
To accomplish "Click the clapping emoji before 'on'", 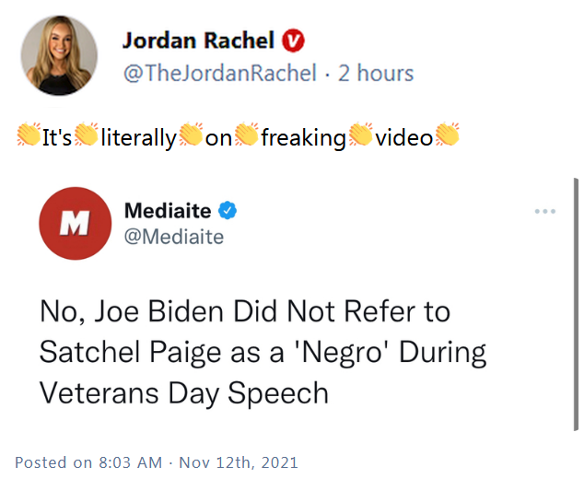I will [191, 137].
